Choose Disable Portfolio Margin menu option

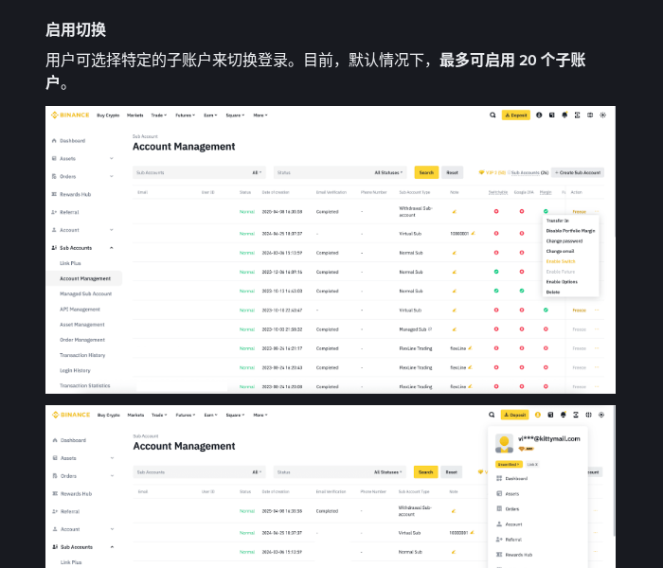point(570,231)
